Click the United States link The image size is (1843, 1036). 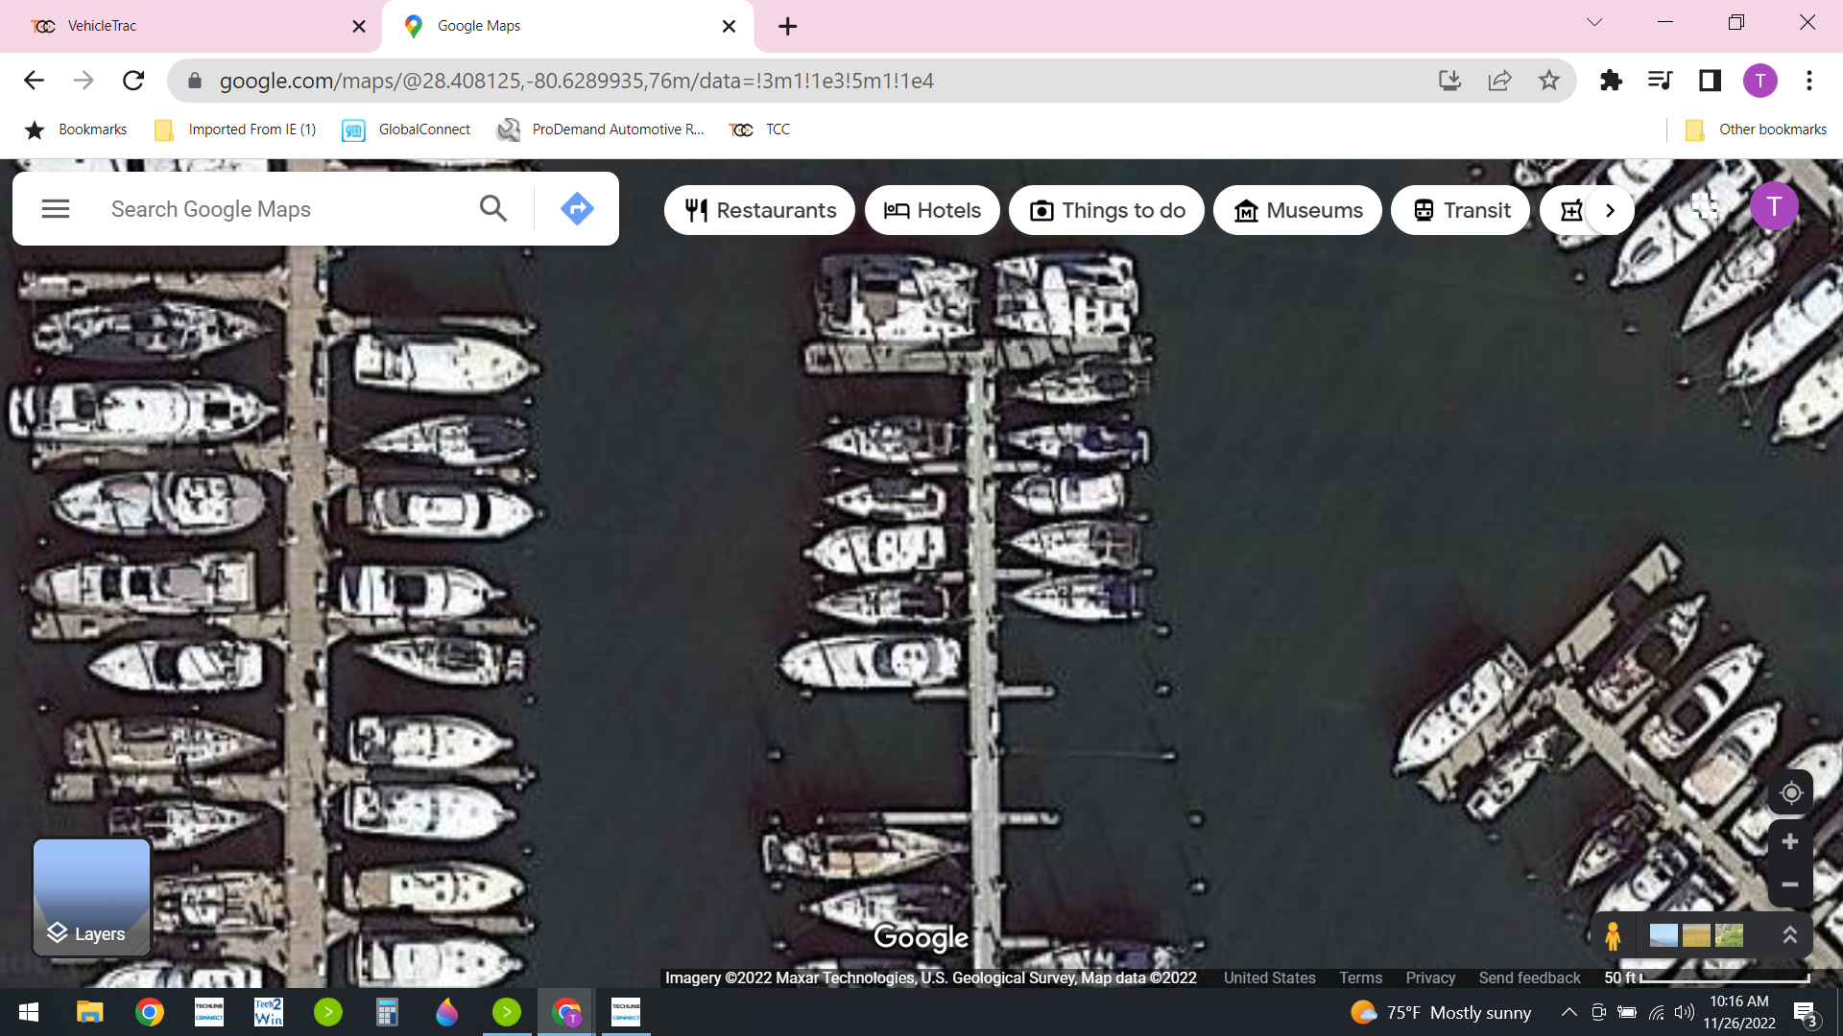click(x=1269, y=977)
